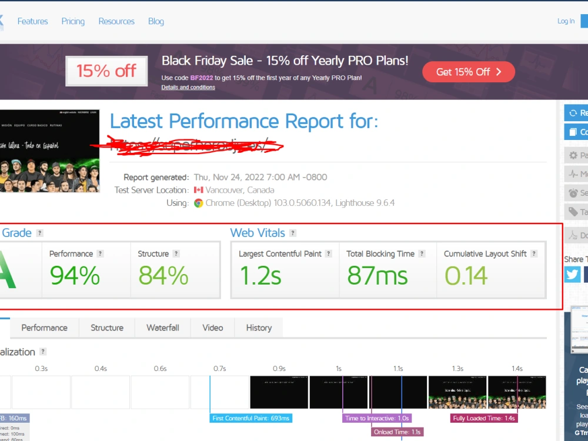Click the Canada flag icon

pyautogui.click(x=198, y=190)
